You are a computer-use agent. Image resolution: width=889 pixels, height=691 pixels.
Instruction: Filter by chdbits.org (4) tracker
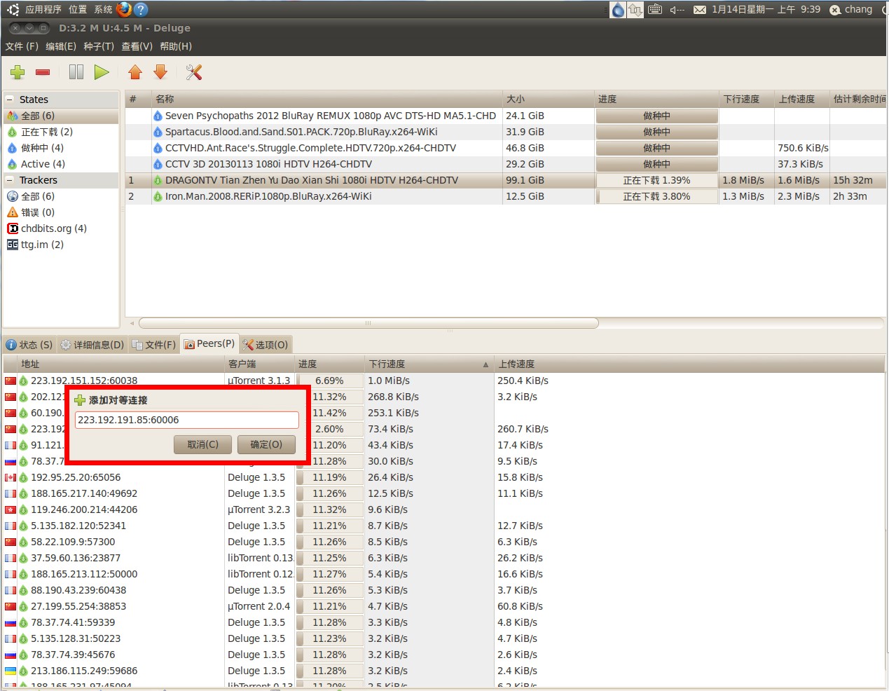pyautogui.click(x=61, y=228)
